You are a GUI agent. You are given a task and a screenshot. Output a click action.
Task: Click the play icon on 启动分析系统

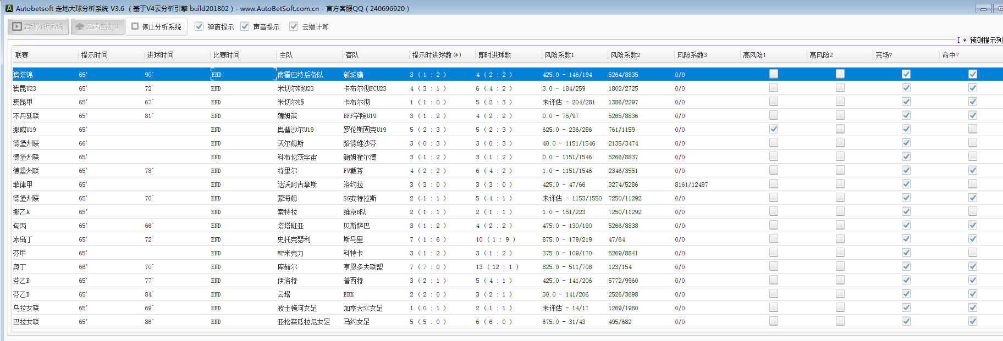[x=17, y=26]
